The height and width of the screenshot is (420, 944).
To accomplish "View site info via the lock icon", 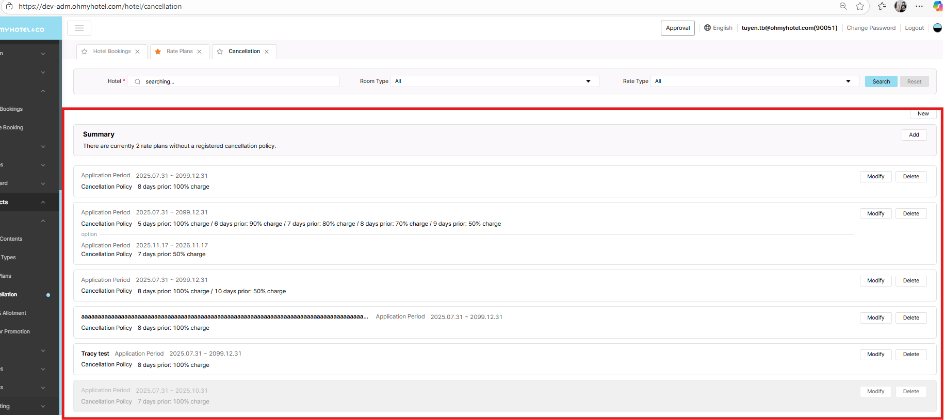I will coord(9,6).
